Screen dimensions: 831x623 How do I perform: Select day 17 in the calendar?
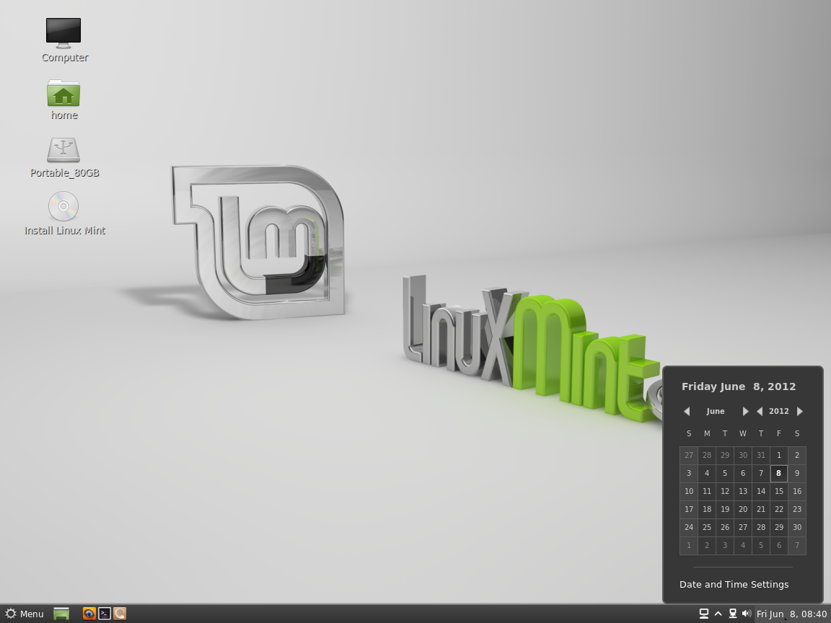pyautogui.click(x=689, y=509)
